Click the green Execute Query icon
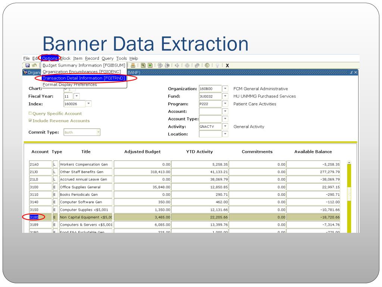 [150, 65]
